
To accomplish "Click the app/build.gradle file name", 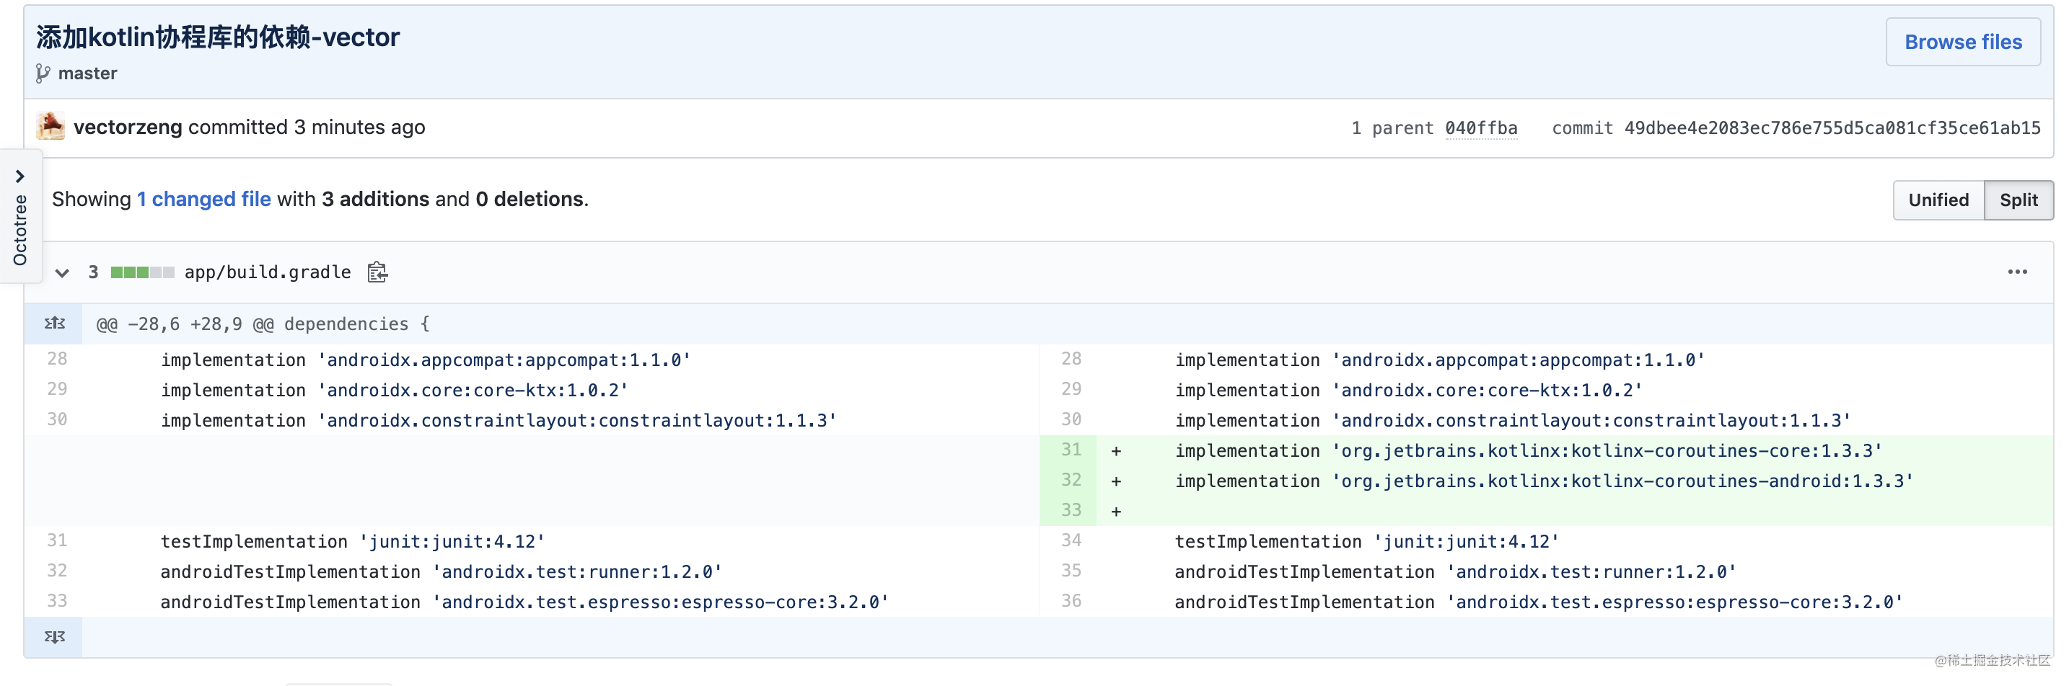I will [268, 273].
